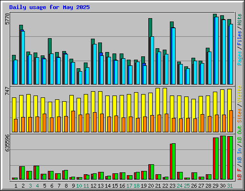Click the "Pages" legend label

click(x=239, y=58)
